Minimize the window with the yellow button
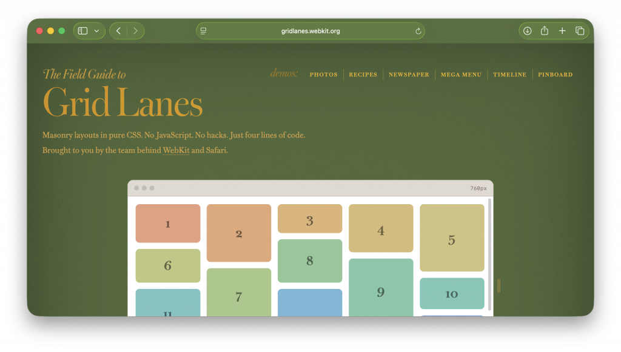Viewport: 621px width, 352px height. (51, 31)
